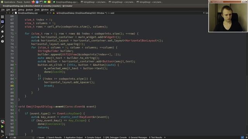Collapse the event function fold at line 92
This screenshot has width=248, height=139.
[16, 106]
